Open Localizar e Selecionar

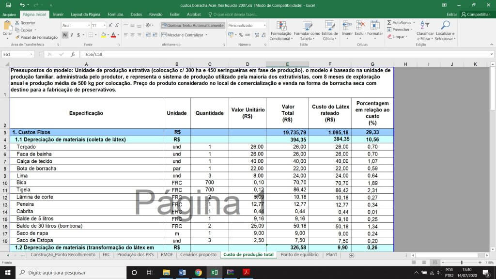tap(445, 31)
